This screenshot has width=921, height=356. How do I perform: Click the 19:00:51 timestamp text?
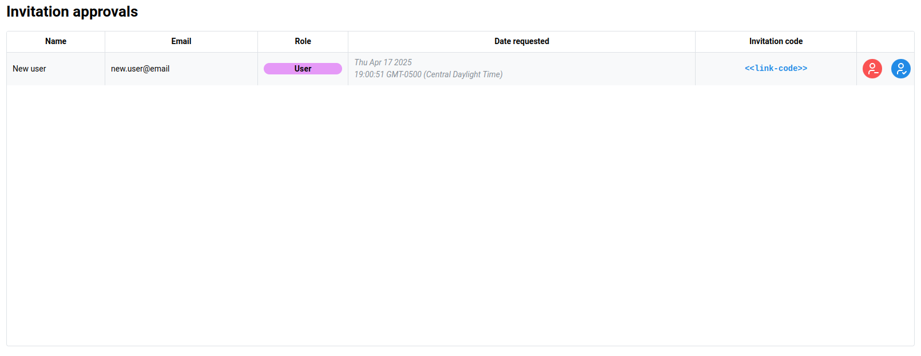[369, 74]
